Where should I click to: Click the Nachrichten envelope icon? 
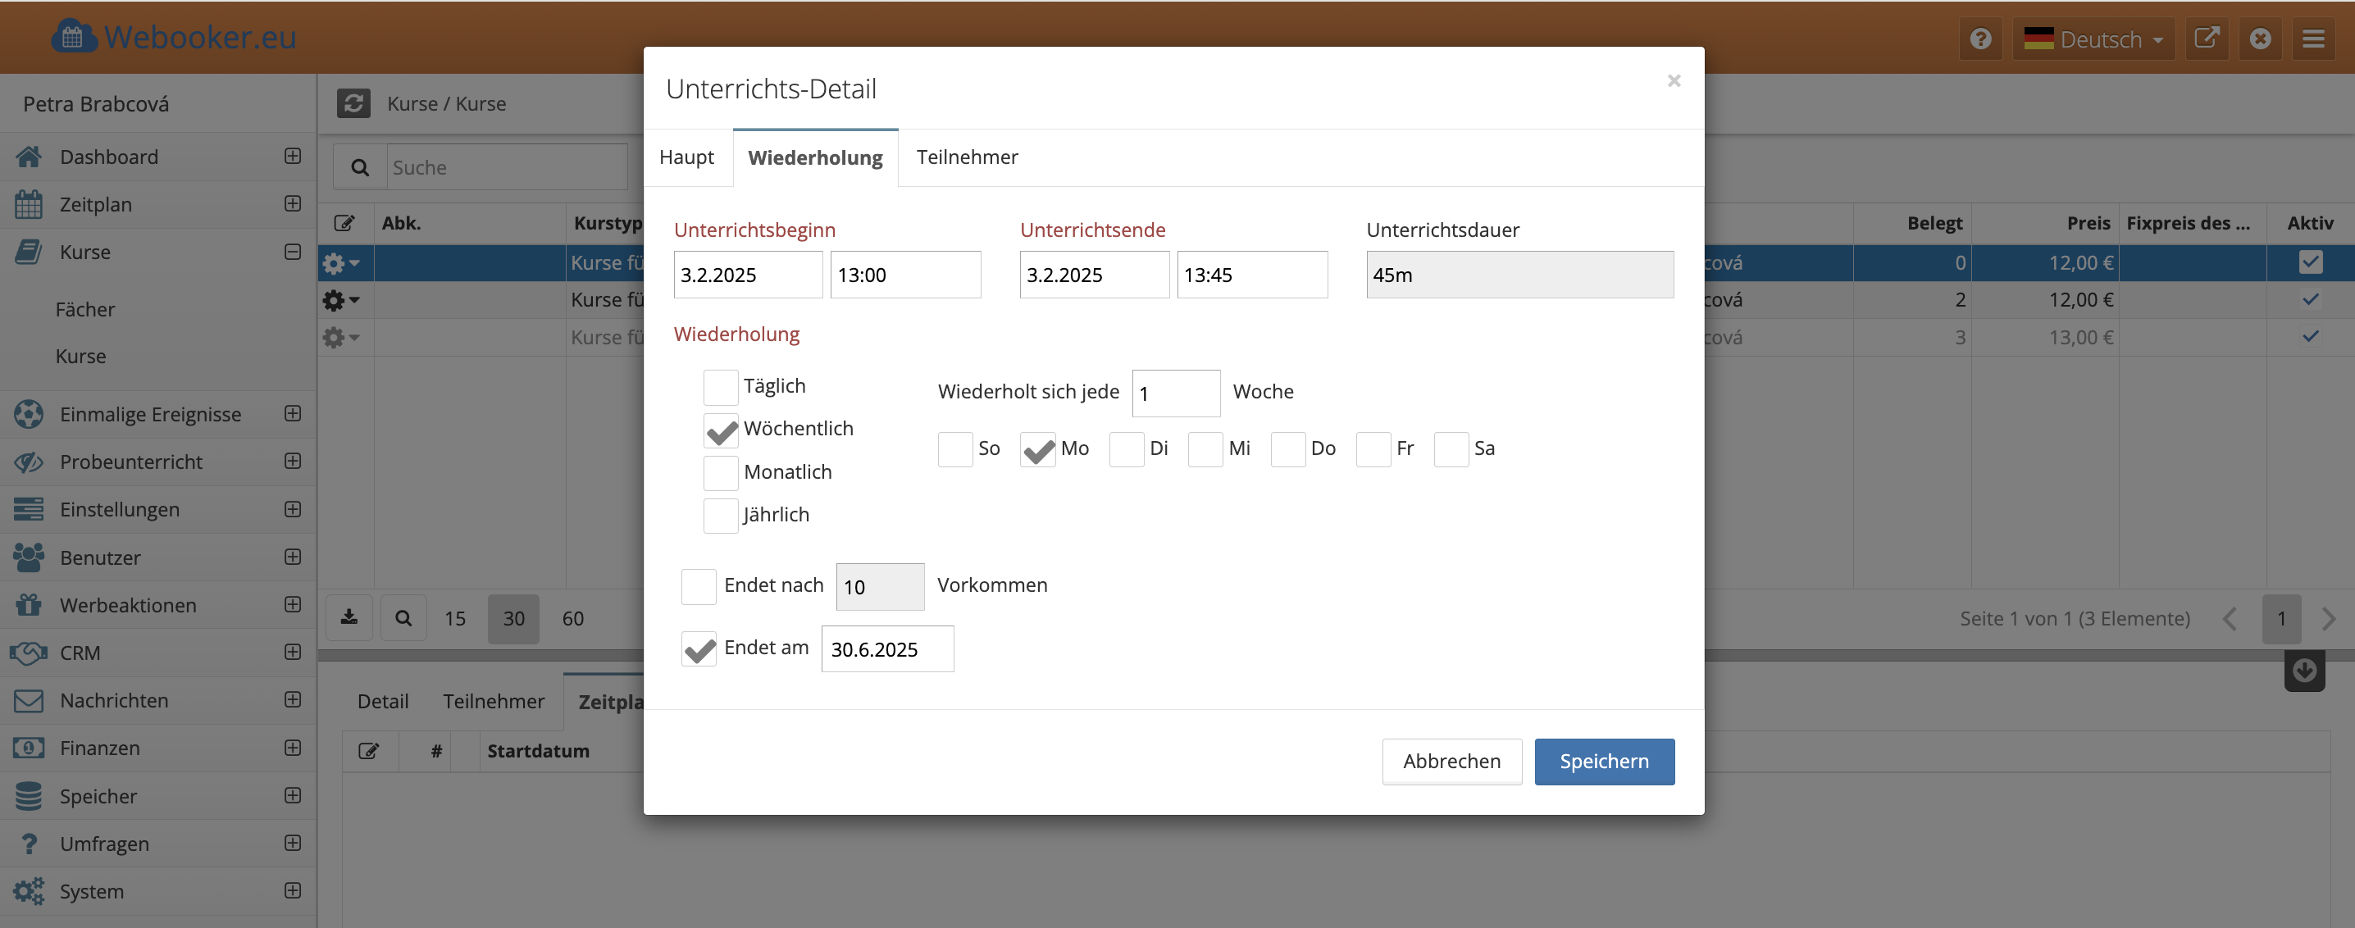pos(29,700)
